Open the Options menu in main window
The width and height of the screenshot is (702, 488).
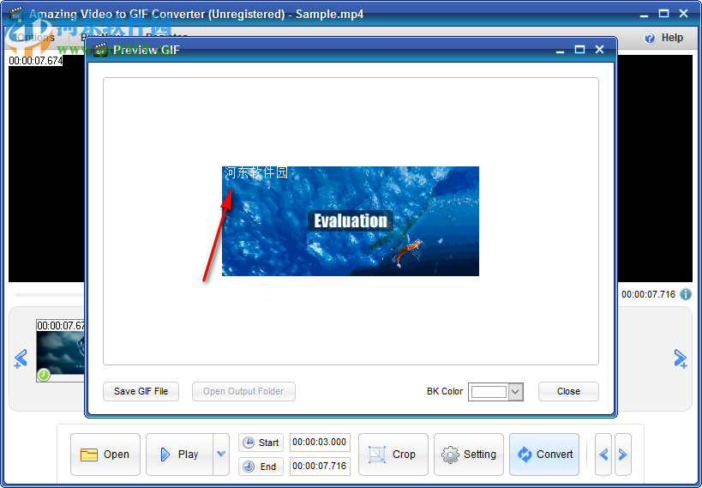click(35, 38)
